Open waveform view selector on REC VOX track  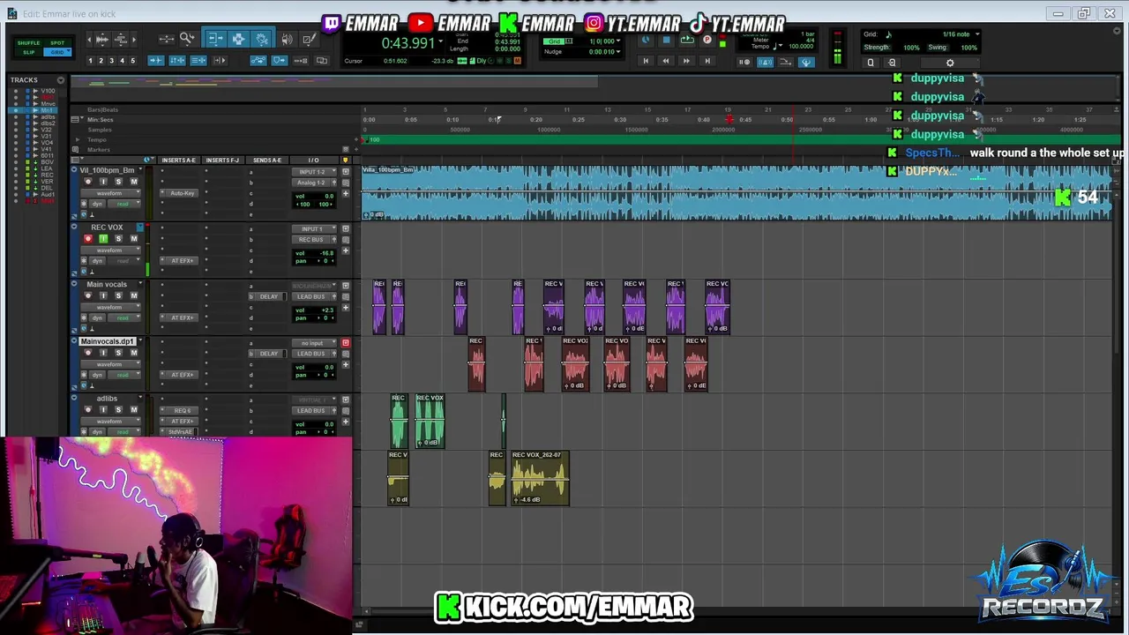click(109, 250)
